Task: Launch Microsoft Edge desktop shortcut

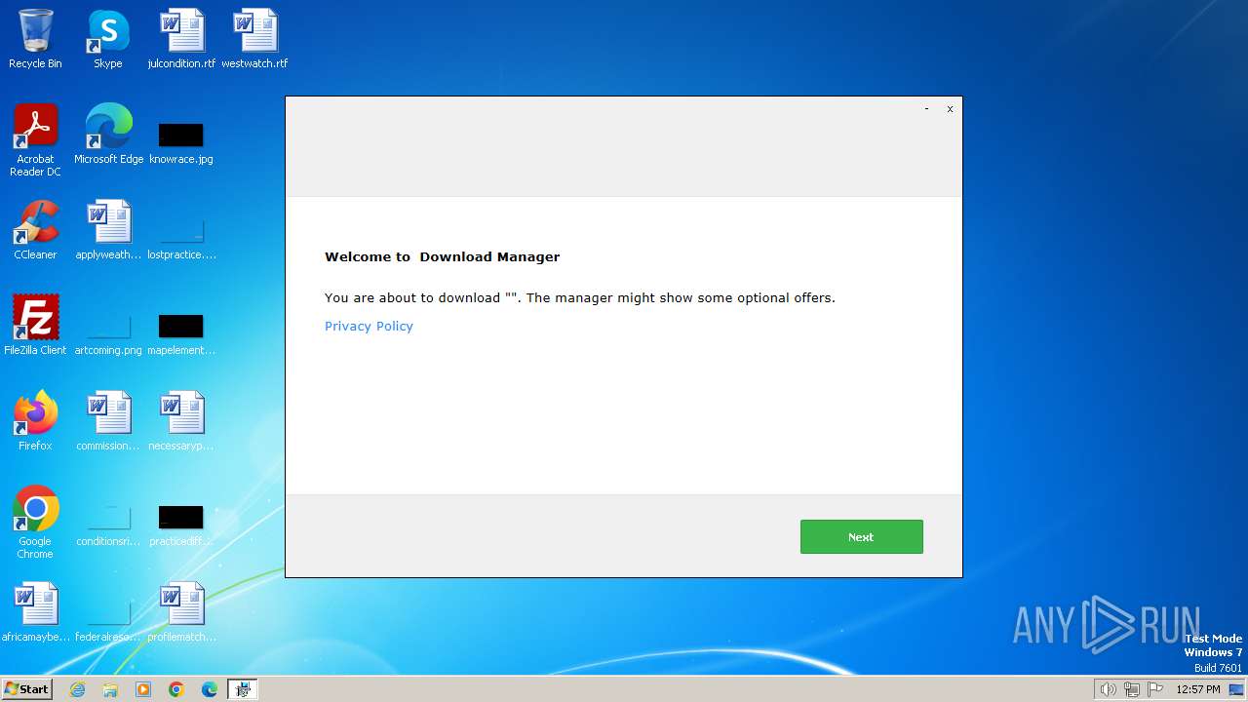Action: point(108,135)
